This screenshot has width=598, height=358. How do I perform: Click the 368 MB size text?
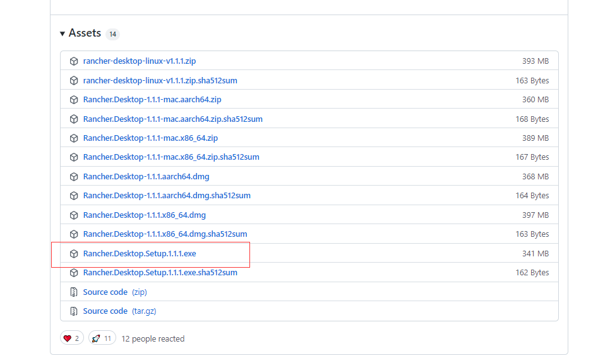point(535,177)
